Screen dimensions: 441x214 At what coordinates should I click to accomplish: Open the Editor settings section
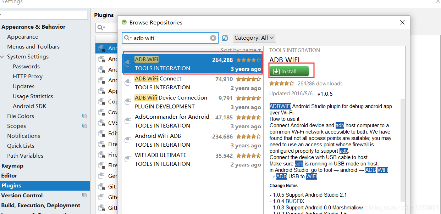click(x=9, y=175)
